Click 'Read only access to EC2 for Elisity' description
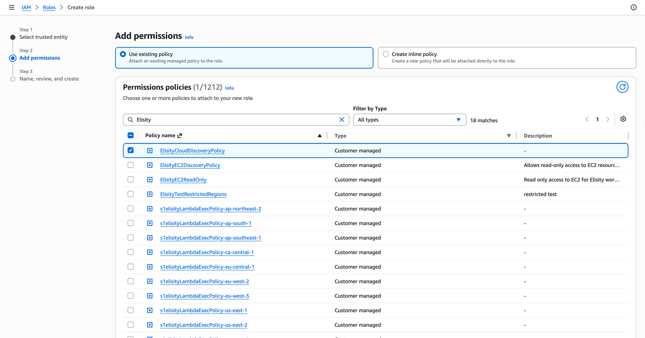This screenshot has height=338, width=645. (x=571, y=180)
